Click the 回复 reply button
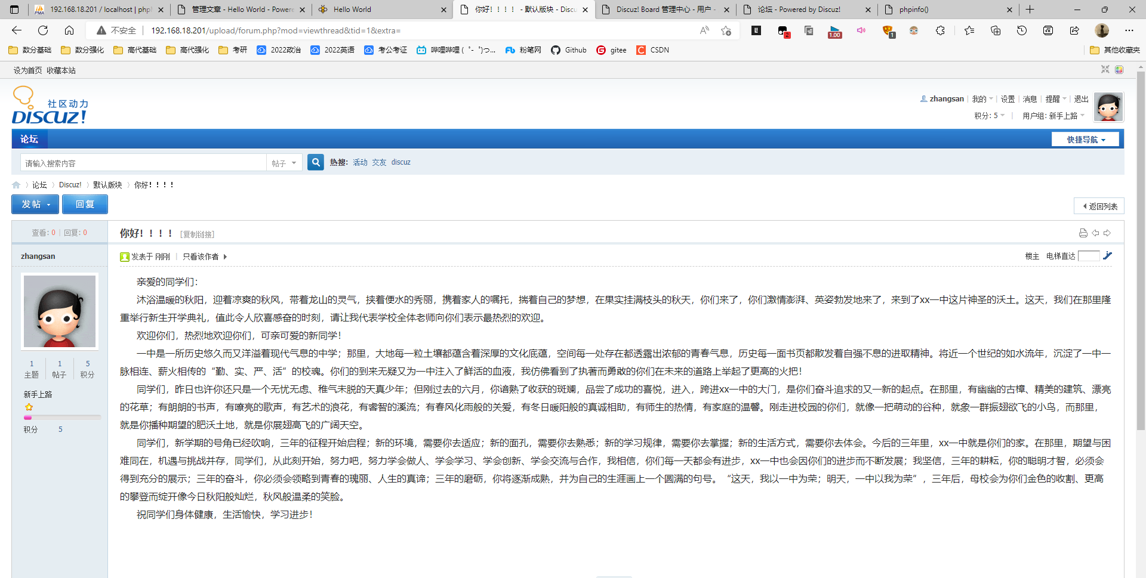 pyautogui.click(x=85, y=205)
